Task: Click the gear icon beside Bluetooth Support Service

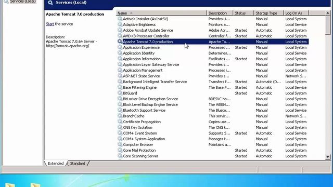Action: [x=120, y=110]
